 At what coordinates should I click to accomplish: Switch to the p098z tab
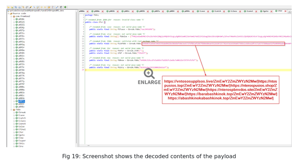(x=186, y=11)
